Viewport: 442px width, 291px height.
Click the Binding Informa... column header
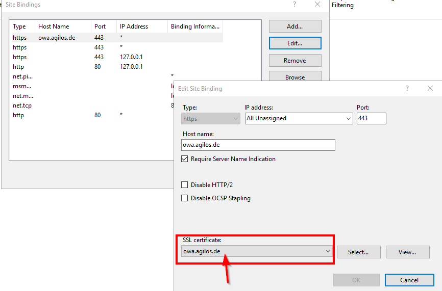(195, 27)
